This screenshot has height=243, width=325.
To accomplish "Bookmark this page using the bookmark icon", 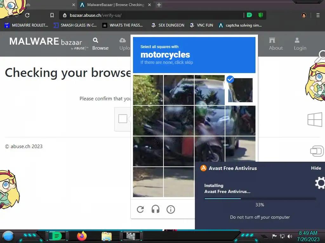I will click(x=52, y=15).
